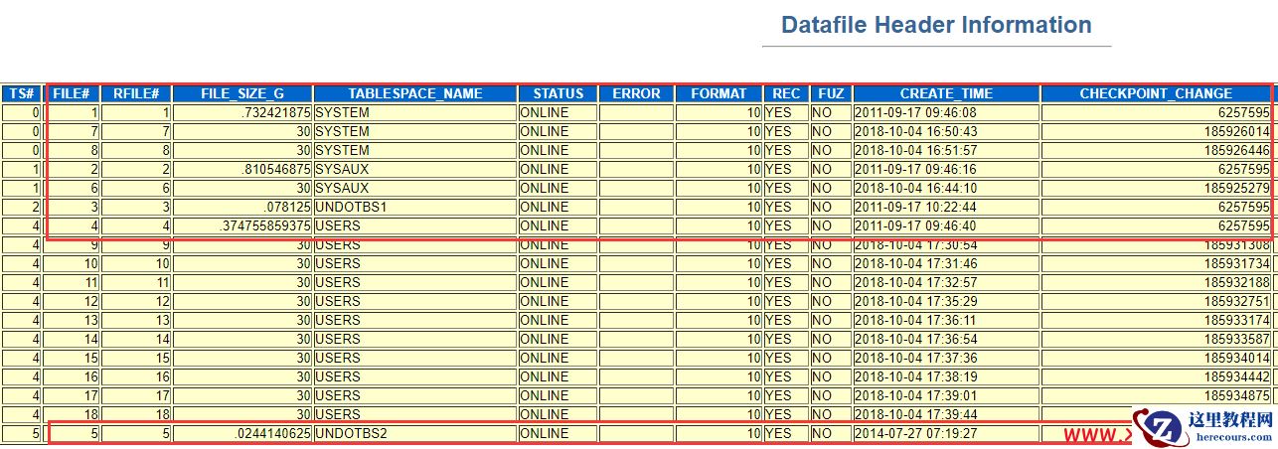This screenshot has height=449, width=1278.
Task: Select file size value .810546875
Action: tap(275, 169)
